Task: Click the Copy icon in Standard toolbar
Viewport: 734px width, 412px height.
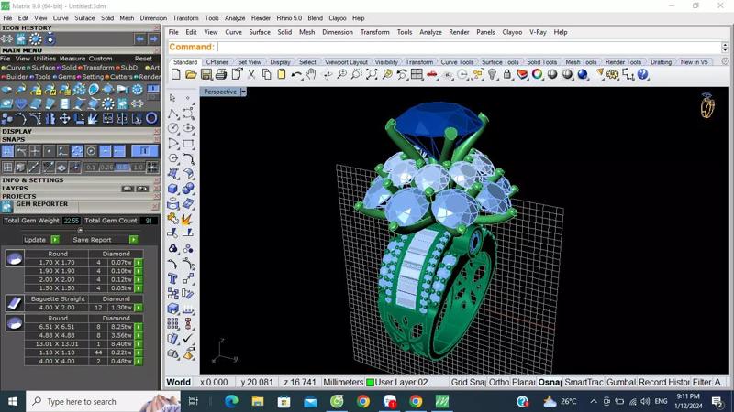Action: tap(266, 74)
